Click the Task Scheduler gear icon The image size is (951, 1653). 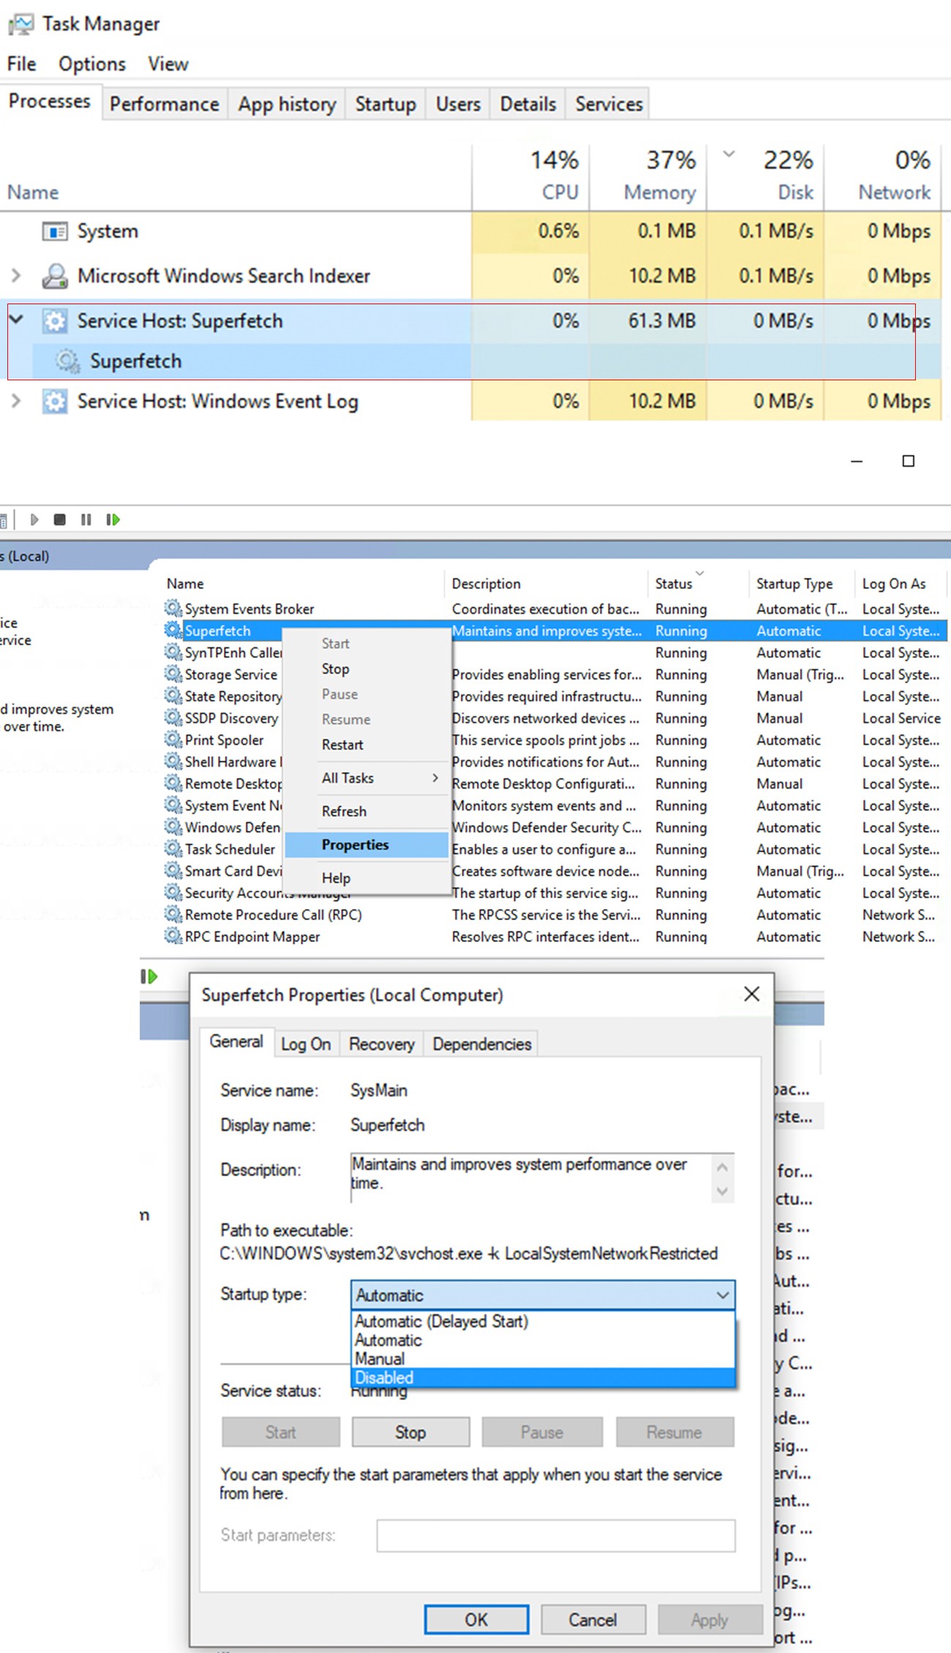click(x=173, y=848)
